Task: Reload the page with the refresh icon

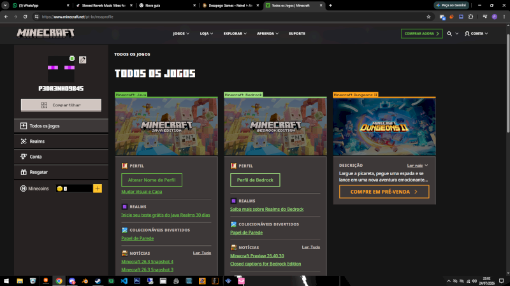Action: tap(25, 17)
